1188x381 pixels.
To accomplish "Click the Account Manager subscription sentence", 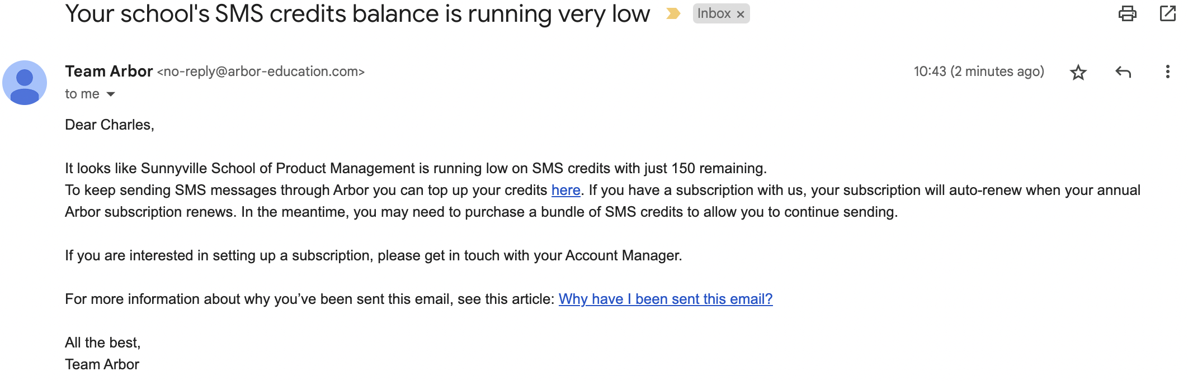I will point(373,256).
